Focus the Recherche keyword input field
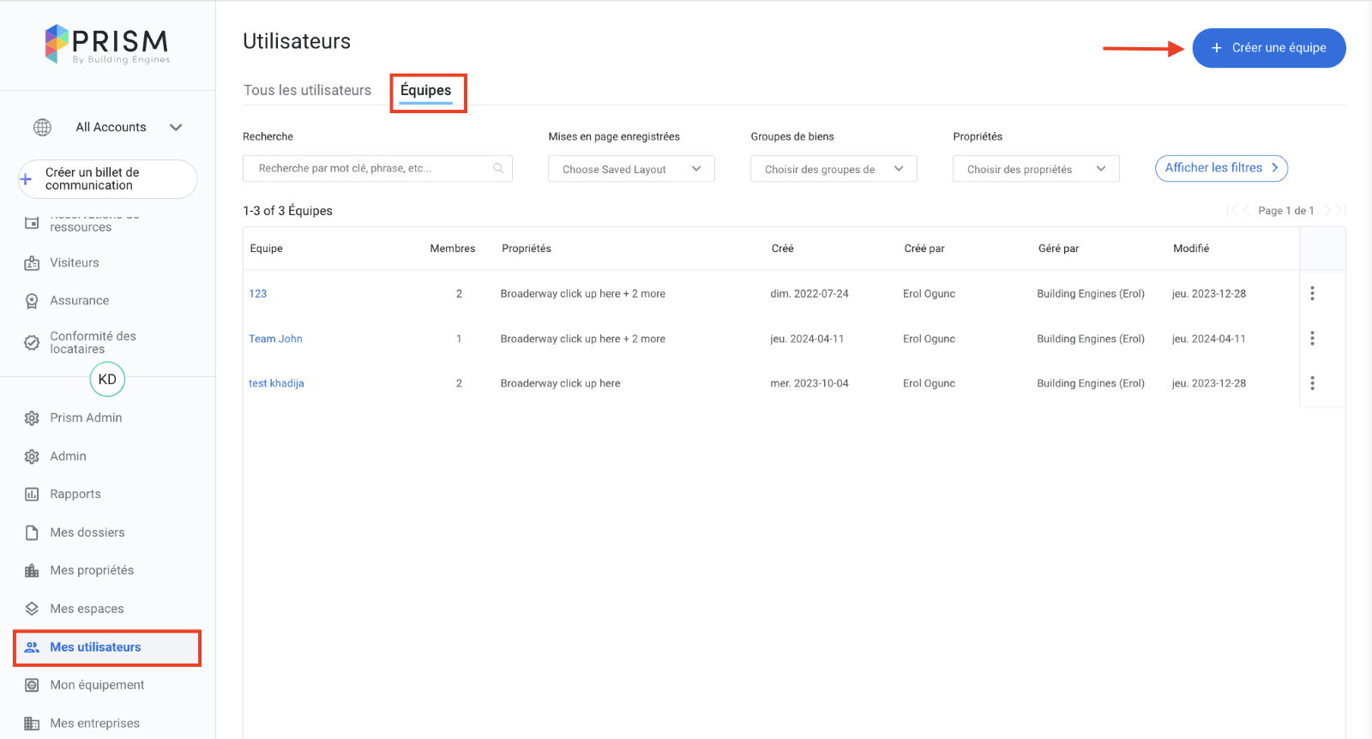The image size is (1372, 739). [x=369, y=169]
